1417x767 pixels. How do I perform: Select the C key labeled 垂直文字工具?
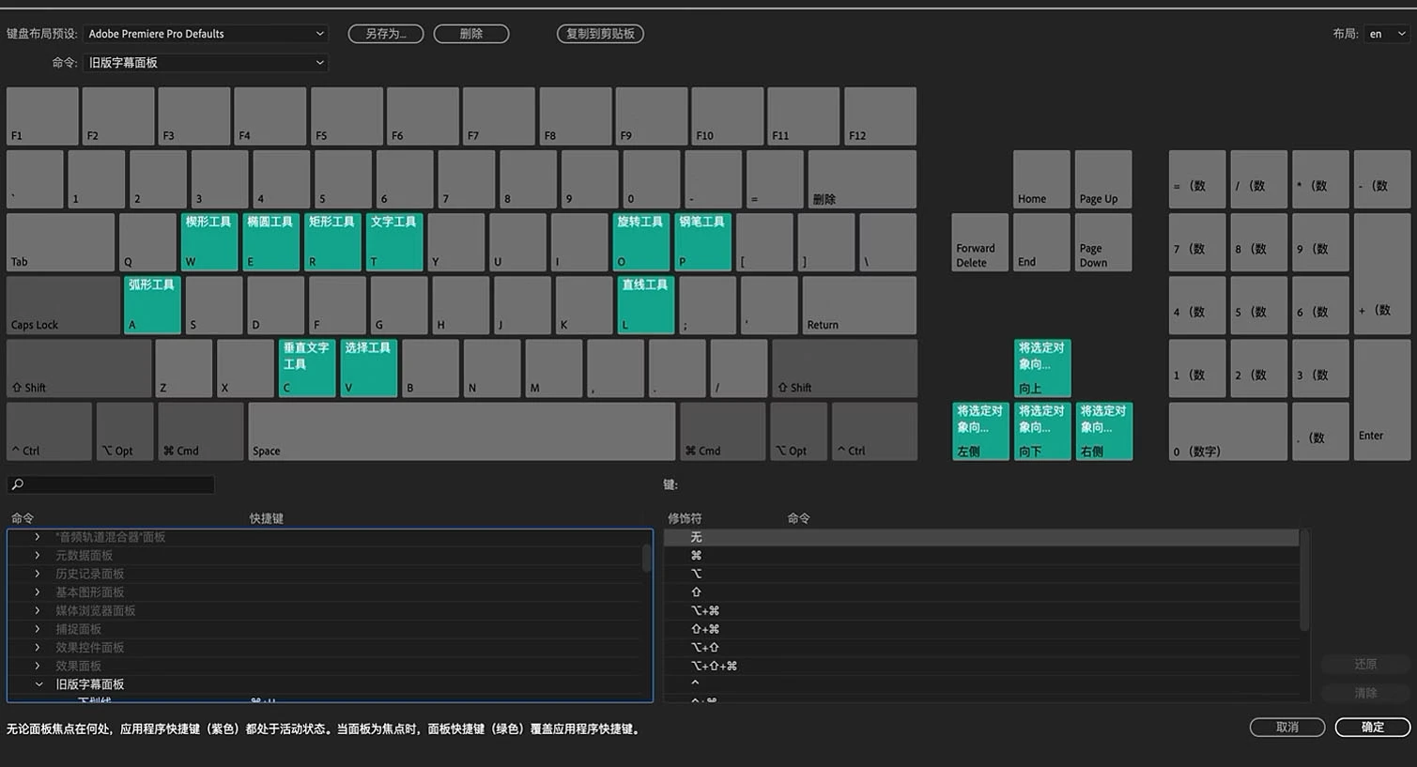307,368
